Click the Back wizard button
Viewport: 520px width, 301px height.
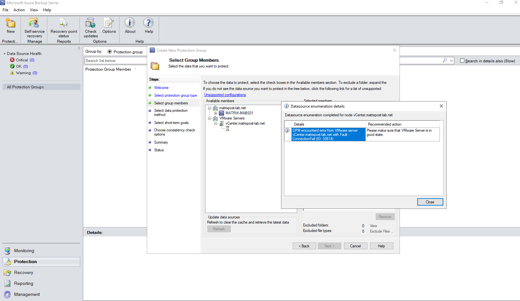click(304, 246)
